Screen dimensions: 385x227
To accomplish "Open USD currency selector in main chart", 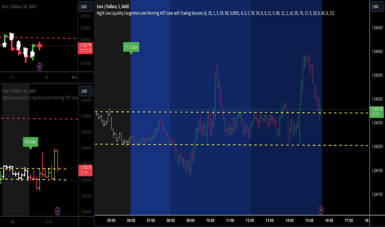I will point(377,7).
